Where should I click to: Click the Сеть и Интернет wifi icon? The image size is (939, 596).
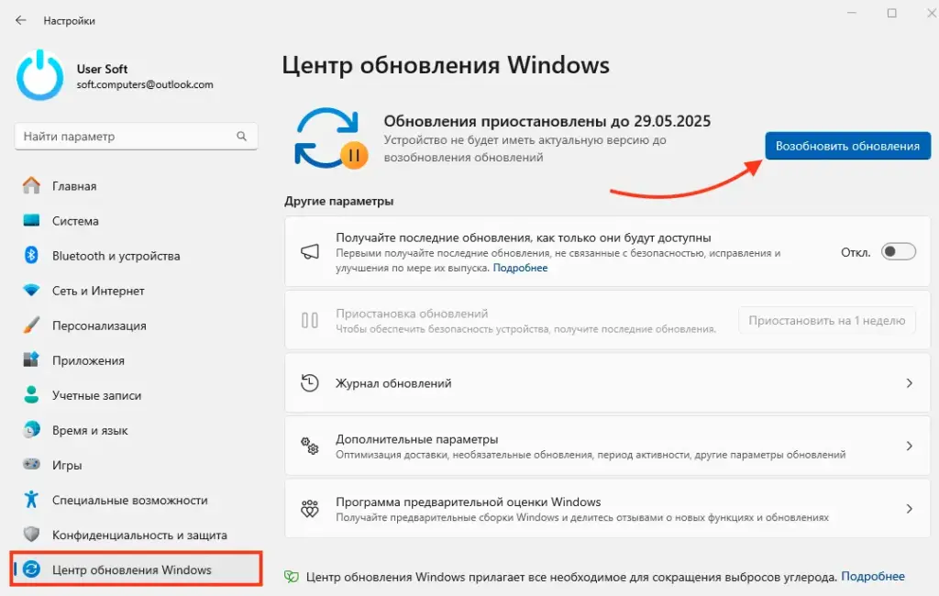coord(31,291)
